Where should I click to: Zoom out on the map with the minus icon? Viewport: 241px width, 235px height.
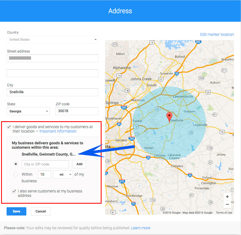tap(227, 204)
